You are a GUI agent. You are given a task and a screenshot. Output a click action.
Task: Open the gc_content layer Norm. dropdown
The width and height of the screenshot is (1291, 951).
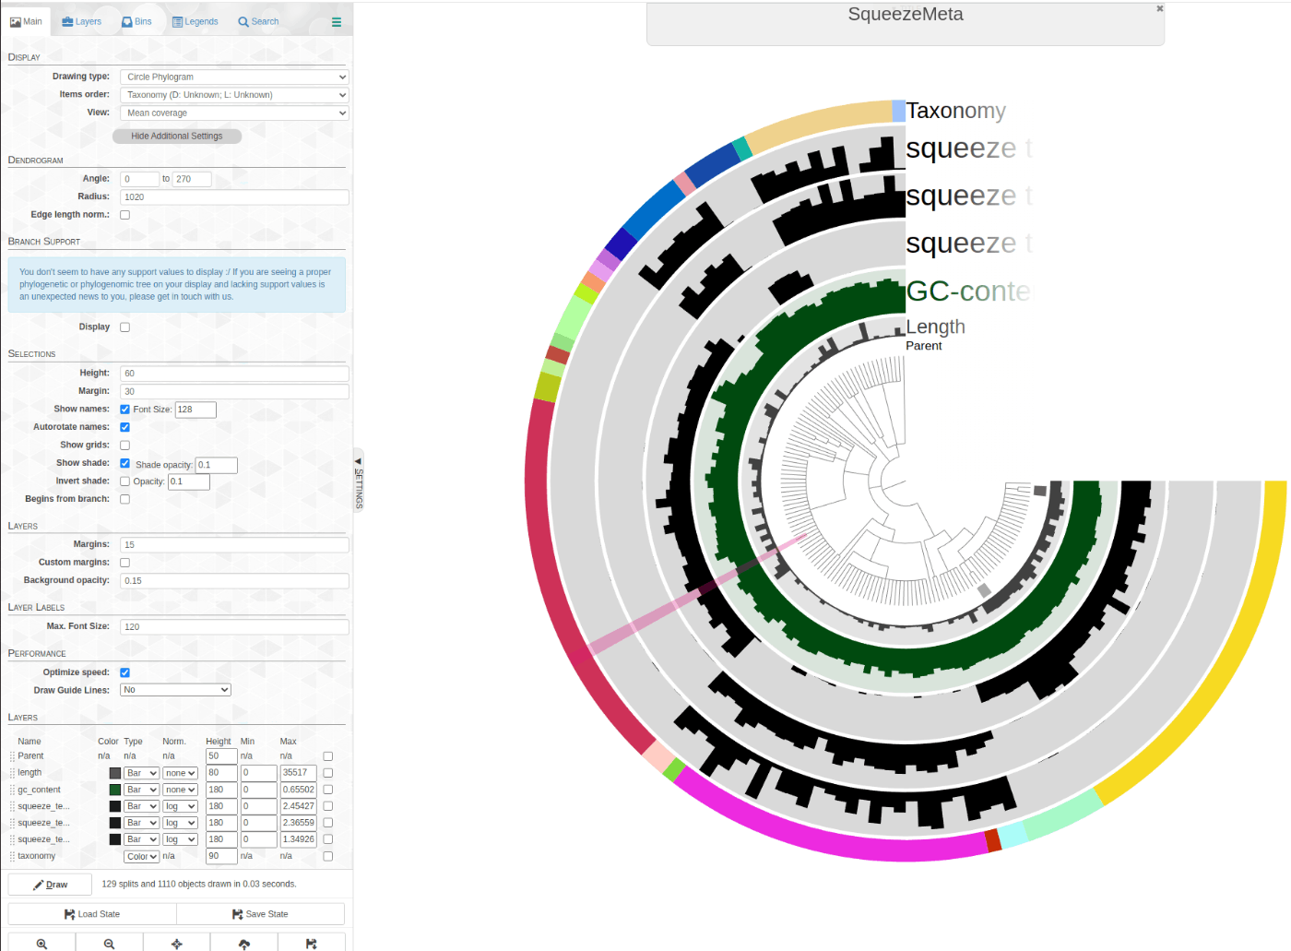pyautogui.click(x=181, y=790)
